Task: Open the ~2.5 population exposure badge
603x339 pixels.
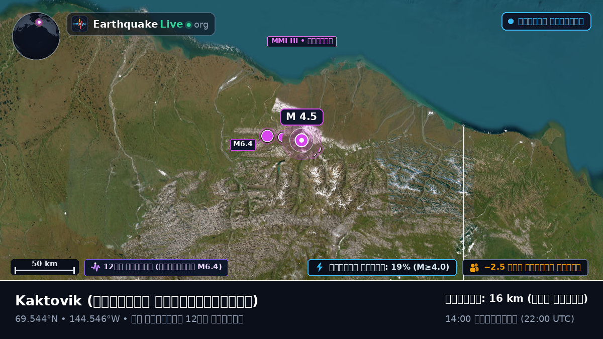Action: [x=525, y=267]
